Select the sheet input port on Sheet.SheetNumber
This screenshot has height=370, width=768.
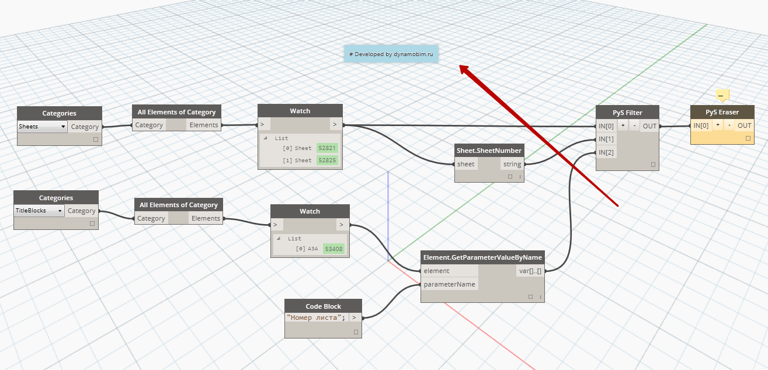(x=466, y=164)
